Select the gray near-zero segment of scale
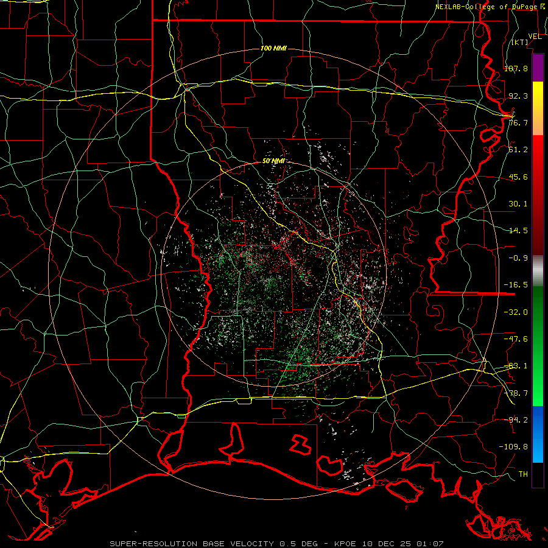The image size is (548, 548). [538, 270]
